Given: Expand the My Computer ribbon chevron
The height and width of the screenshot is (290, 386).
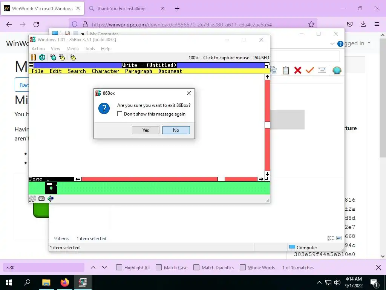Looking at the screenshot, I should click(x=332, y=44).
